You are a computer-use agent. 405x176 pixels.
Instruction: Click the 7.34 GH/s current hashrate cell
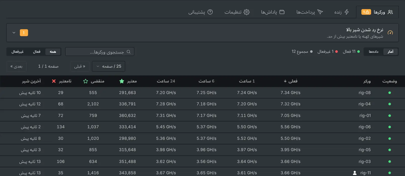tap(291, 93)
